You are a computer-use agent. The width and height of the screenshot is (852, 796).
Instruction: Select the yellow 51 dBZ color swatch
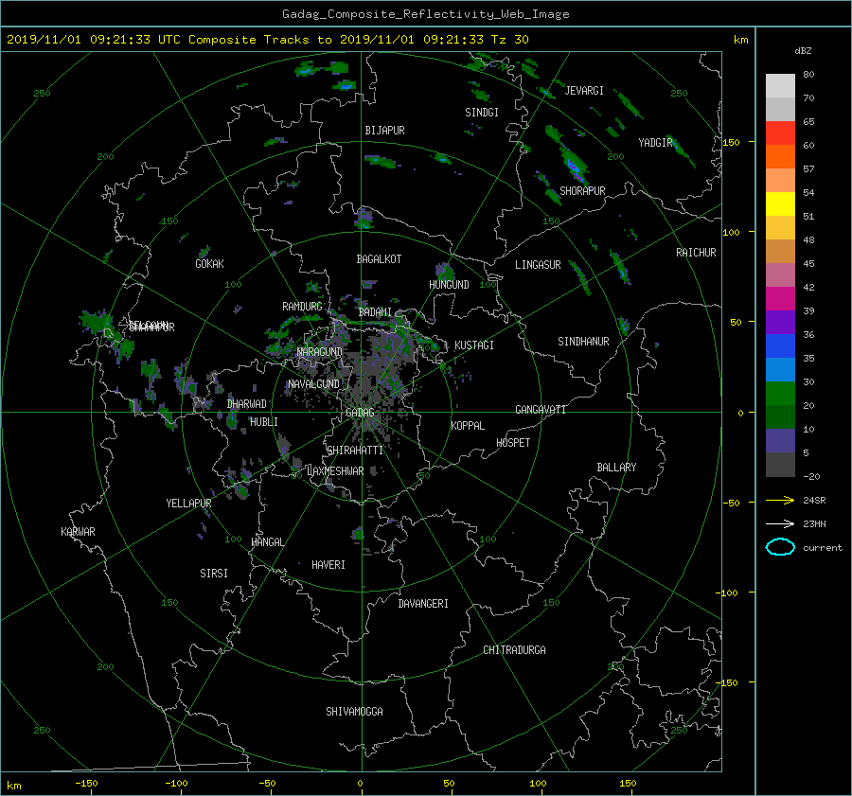pos(780,204)
